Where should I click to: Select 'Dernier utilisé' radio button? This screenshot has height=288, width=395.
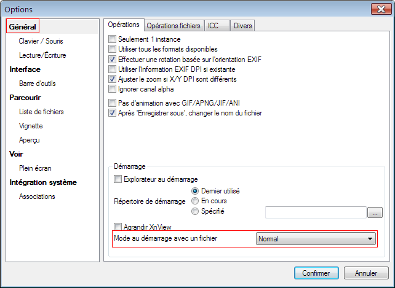tap(196, 191)
